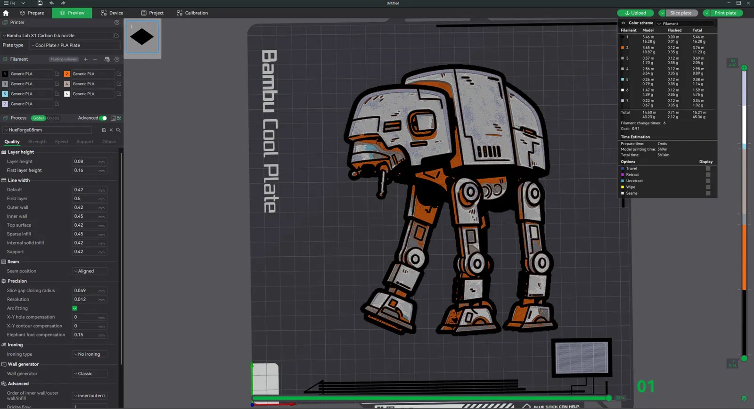Image resolution: width=754 pixels, height=409 pixels.
Task: Open Color scheme Filament dropdown
Action: point(685,24)
